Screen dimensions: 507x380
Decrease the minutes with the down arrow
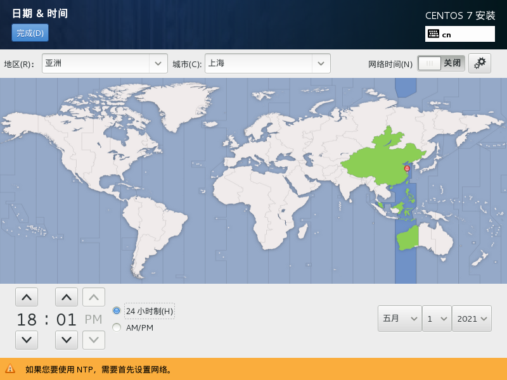coord(66,339)
